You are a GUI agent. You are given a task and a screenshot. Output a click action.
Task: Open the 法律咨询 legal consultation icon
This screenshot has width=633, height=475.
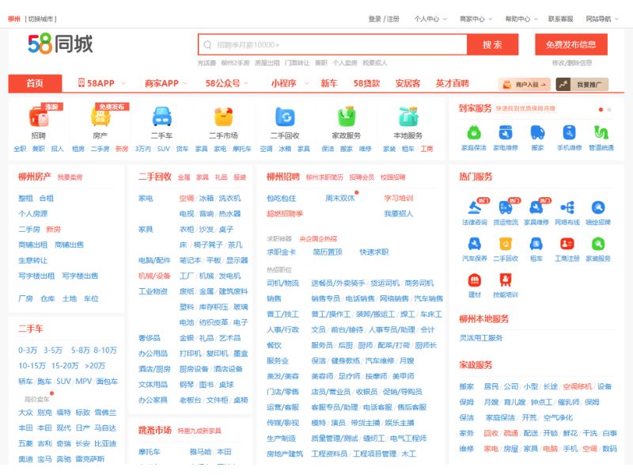pos(475,207)
